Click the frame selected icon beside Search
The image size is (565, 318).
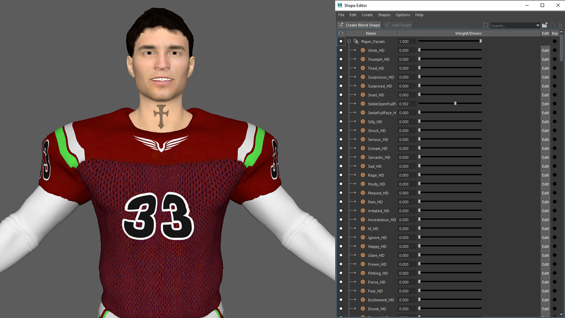click(485, 25)
